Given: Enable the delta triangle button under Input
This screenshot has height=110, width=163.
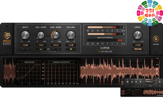Looking at the screenshot, I should point(28,49).
